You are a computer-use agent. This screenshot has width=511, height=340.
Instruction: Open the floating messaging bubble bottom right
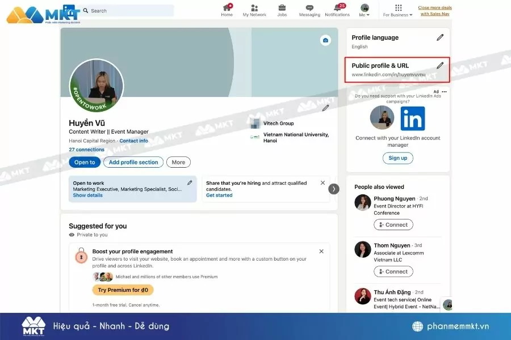448,305
